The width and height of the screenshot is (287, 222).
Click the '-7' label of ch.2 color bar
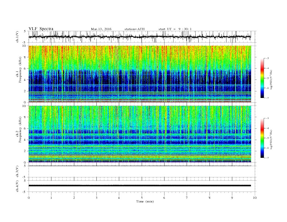[x=267, y=158]
